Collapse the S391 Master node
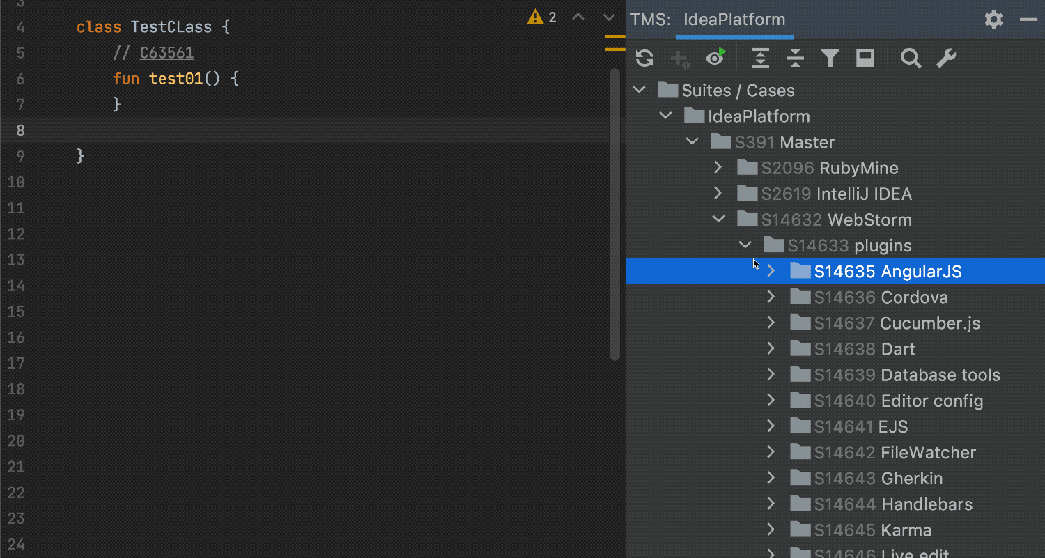Screen dimensions: 1045x558 click(692, 141)
